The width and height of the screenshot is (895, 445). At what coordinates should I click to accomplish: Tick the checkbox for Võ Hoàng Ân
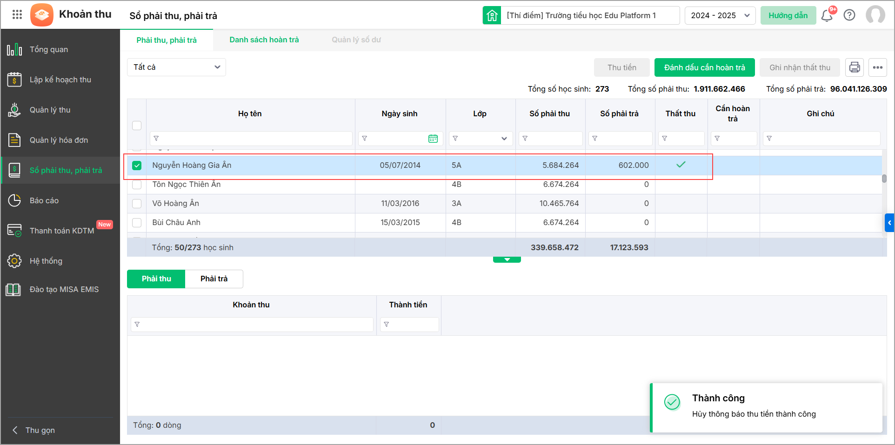coord(137,204)
